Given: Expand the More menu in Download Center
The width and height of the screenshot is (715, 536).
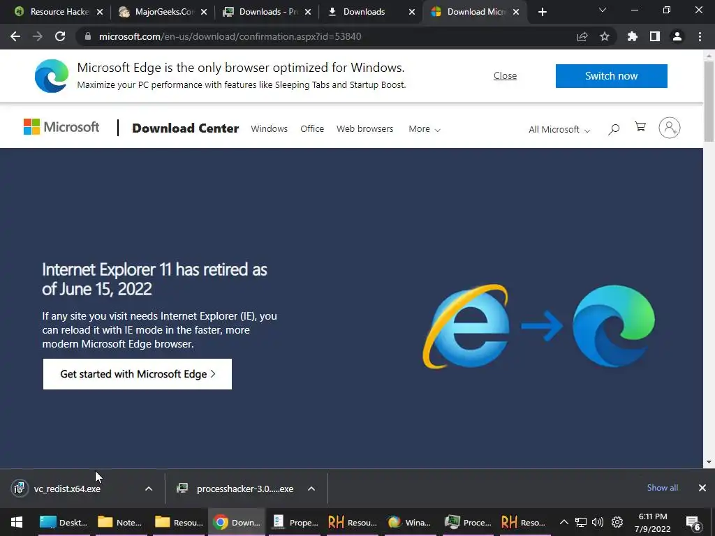Looking at the screenshot, I should click(425, 129).
